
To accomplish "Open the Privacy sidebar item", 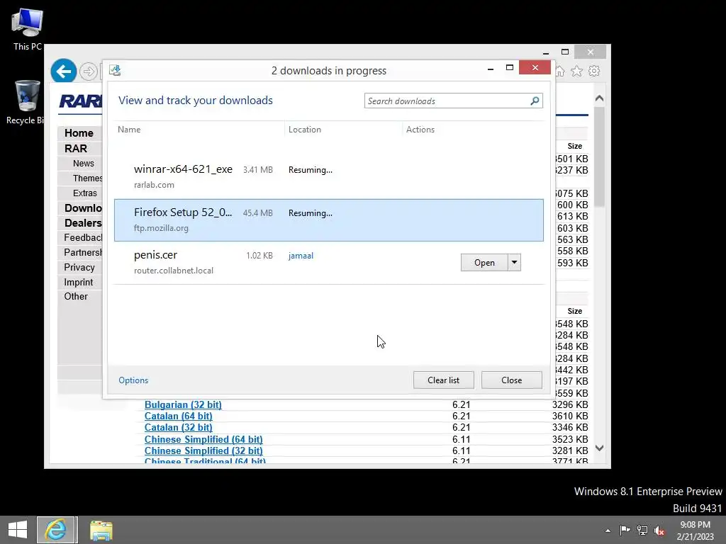I will tap(79, 267).
